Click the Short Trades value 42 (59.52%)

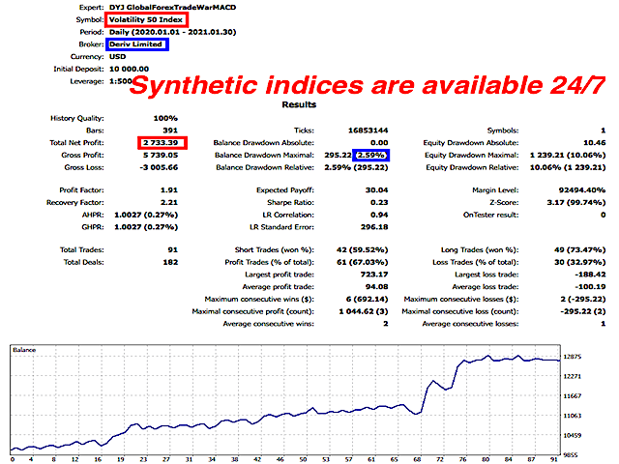pyautogui.click(x=363, y=249)
